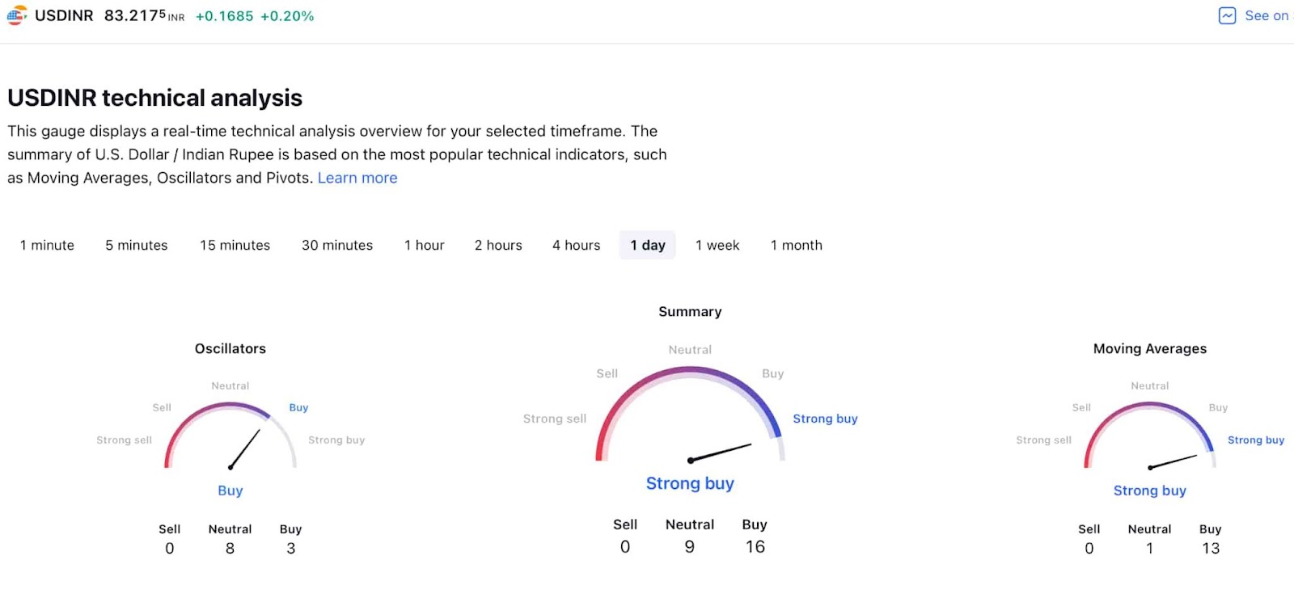Image resolution: width=1294 pixels, height=598 pixels.
Task: Switch to the 1 hour timeframe
Action: (x=425, y=245)
